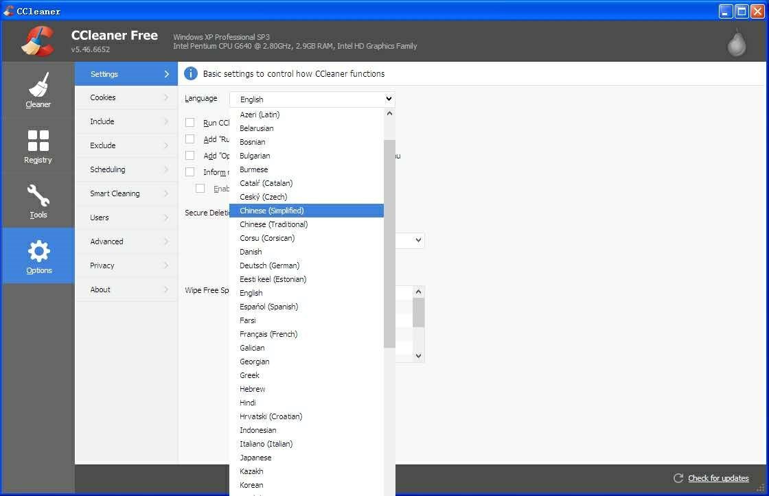769x496 pixels.
Task: Click the CCleaner logo in header
Action: coord(38,41)
